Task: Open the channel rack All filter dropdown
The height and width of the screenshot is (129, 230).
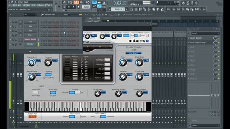Action: [x=30, y=15]
